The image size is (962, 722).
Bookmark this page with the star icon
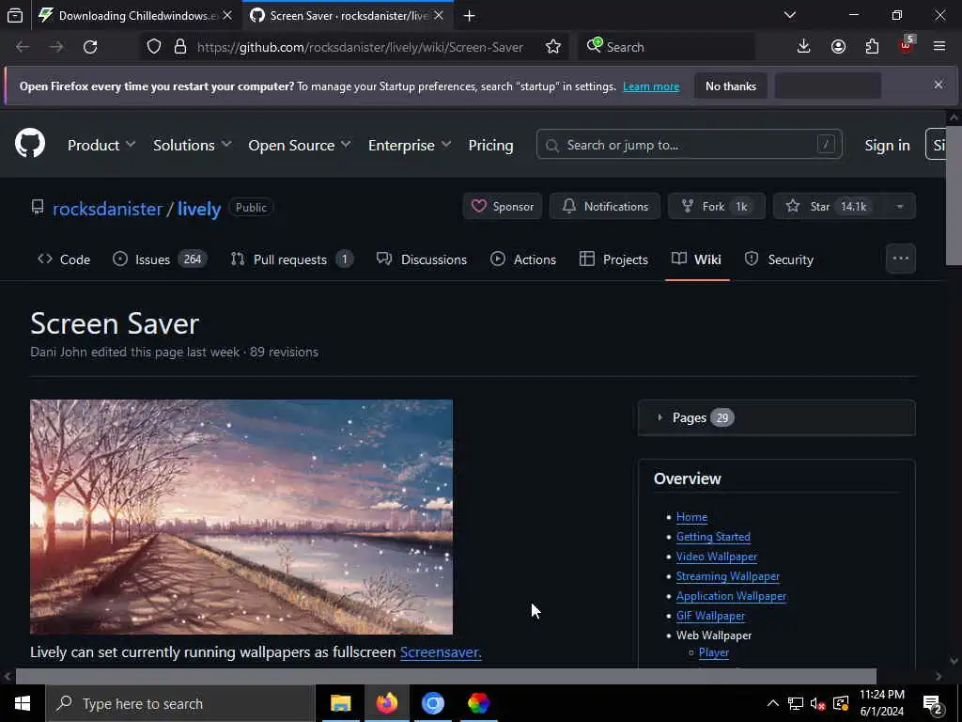552,47
